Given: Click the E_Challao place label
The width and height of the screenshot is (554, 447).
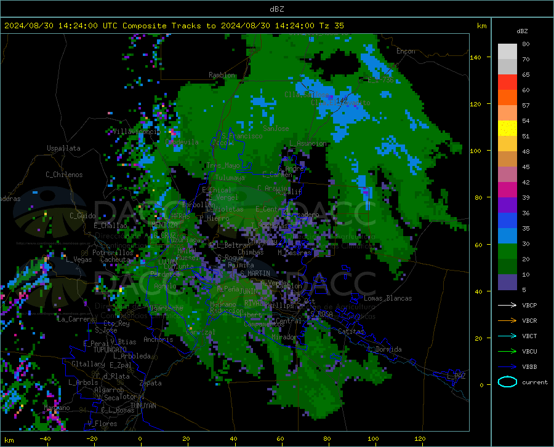Looking at the screenshot, I should [x=110, y=226].
